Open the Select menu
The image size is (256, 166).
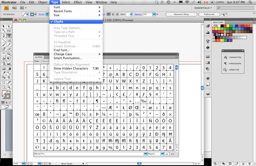pos(66,2)
